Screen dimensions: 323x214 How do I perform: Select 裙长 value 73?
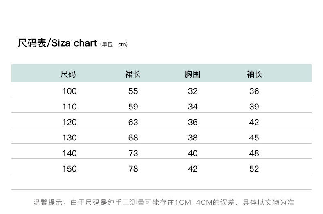coord(133,153)
